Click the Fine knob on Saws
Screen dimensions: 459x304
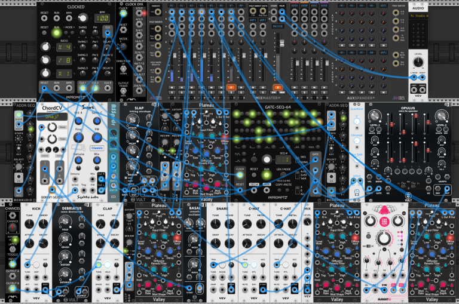[x=78, y=137]
